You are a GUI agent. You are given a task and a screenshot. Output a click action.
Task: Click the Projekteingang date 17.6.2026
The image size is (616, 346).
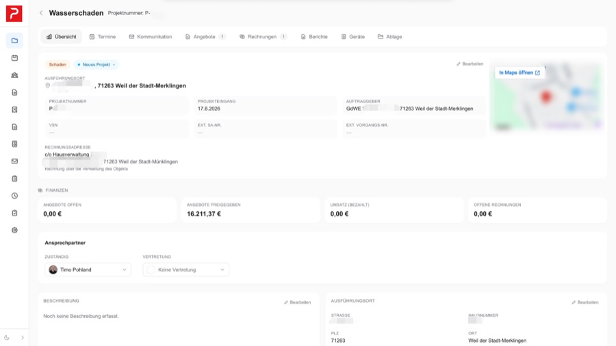point(209,109)
